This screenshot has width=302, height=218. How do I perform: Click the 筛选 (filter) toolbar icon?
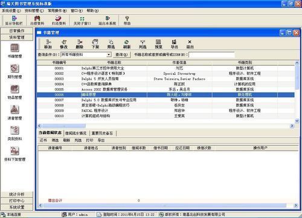(x=111, y=42)
